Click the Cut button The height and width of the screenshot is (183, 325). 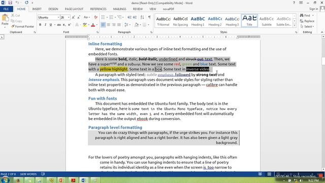pyautogui.click(x=16, y=16)
